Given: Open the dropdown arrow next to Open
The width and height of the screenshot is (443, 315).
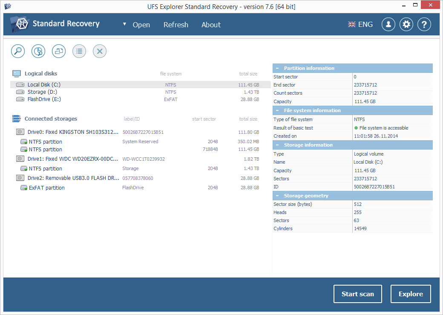Looking at the screenshot, I should [x=124, y=24].
